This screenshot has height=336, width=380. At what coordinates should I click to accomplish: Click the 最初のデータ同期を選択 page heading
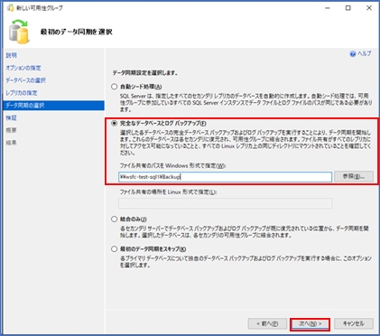(76, 32)
